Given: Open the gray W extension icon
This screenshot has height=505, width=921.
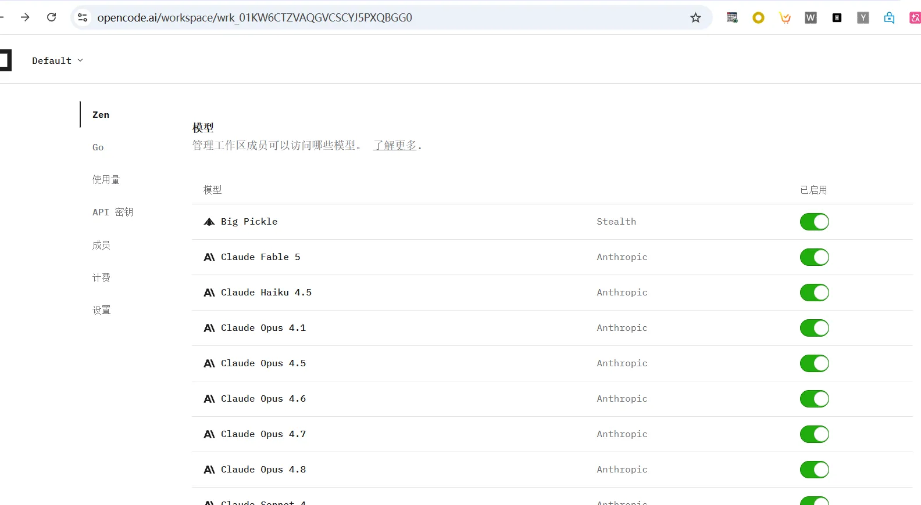Looking at the screenshot, I should pos(811,18).
